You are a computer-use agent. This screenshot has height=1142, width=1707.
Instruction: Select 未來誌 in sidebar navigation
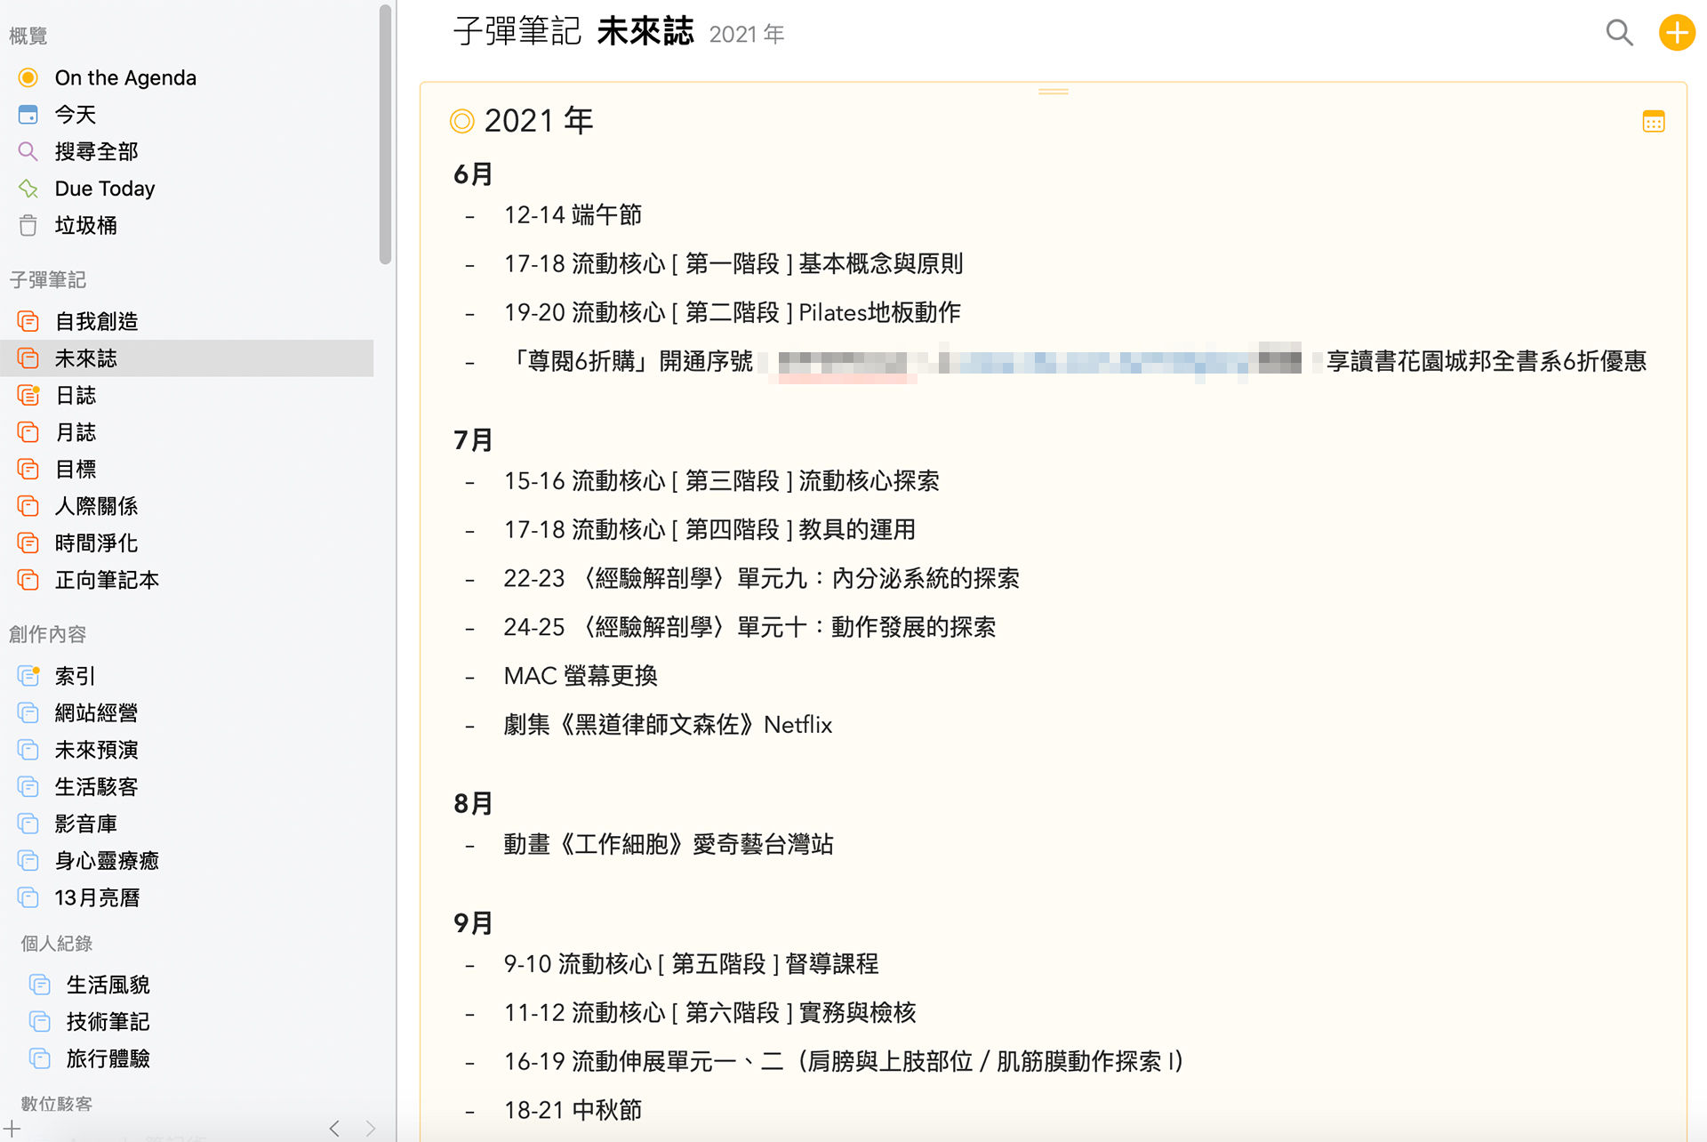tap(85, 358)
